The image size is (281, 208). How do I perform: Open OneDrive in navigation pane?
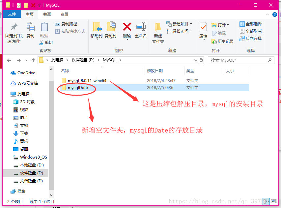23,73
